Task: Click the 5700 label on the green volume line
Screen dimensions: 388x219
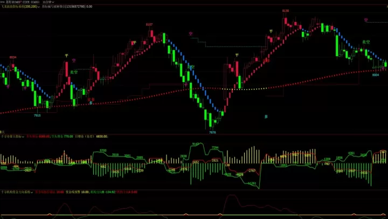Action: pyautogui.click(x=103, y=150)
